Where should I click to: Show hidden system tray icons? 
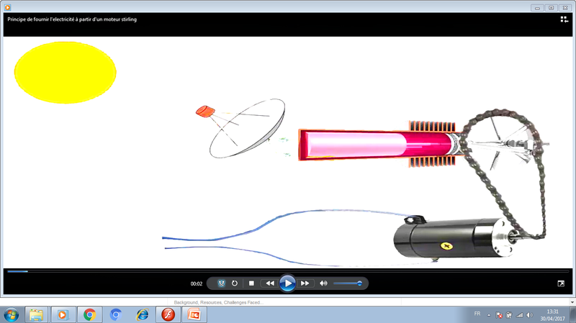[490, 314]
